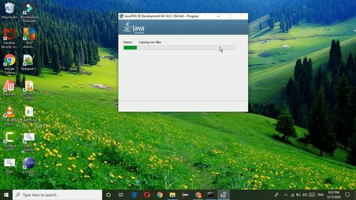Open Wondershare Filmora9 desktop shortcut

(29, 12)
